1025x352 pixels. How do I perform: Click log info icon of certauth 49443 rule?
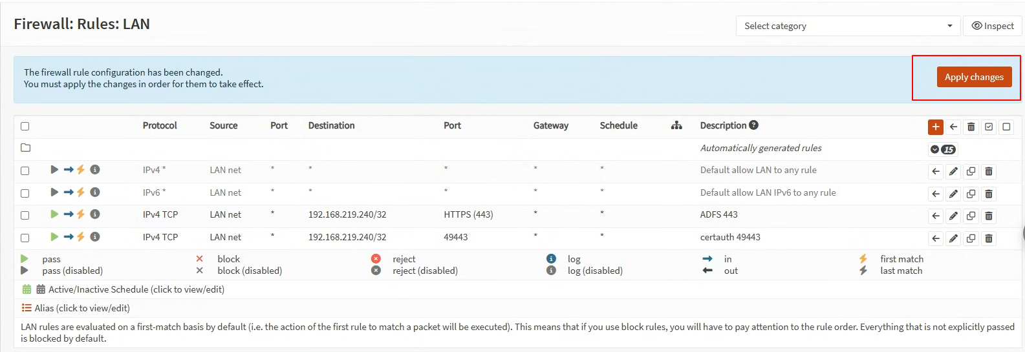(95, 237)
